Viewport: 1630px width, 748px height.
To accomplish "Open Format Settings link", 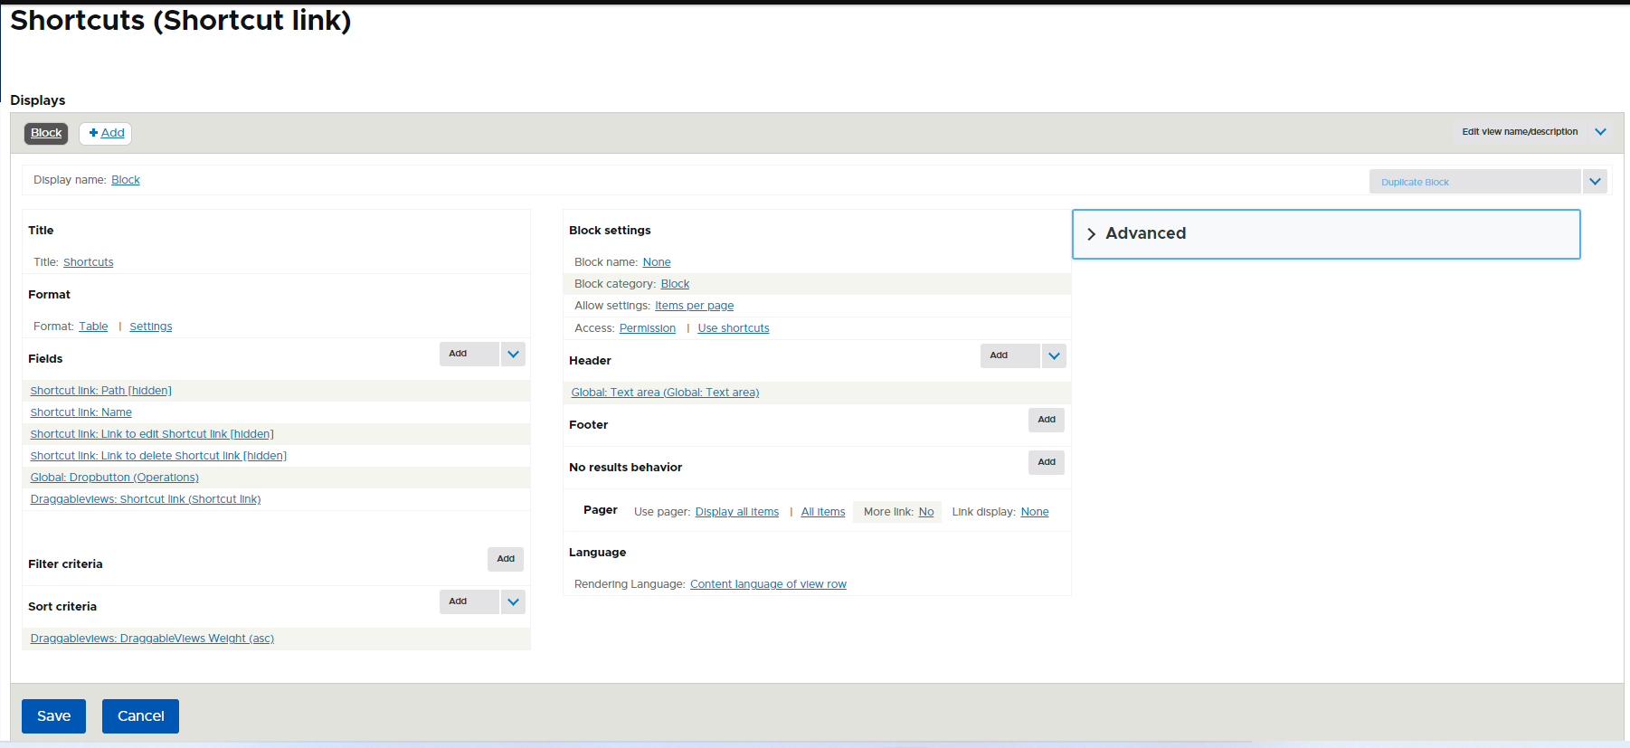I will (151, 327).
